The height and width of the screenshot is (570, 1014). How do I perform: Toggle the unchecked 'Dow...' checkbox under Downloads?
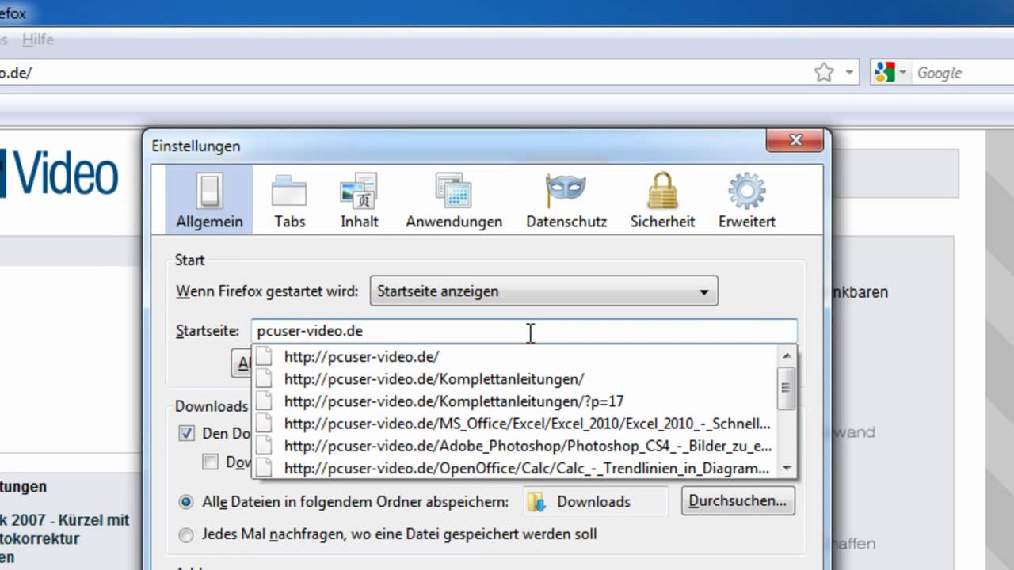[210, 462]
